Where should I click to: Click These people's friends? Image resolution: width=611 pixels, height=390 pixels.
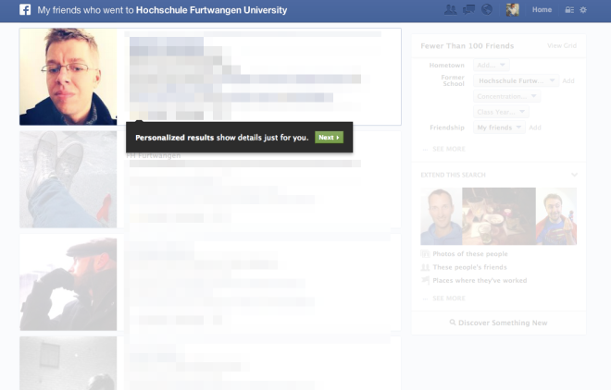point(469,267)
